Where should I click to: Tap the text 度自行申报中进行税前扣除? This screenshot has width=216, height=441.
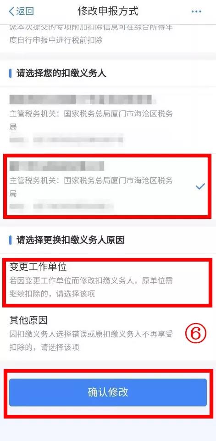(x=55, y=40)
